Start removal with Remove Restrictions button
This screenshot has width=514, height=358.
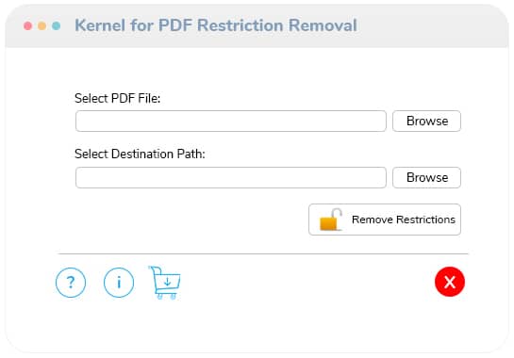(385, 220)
